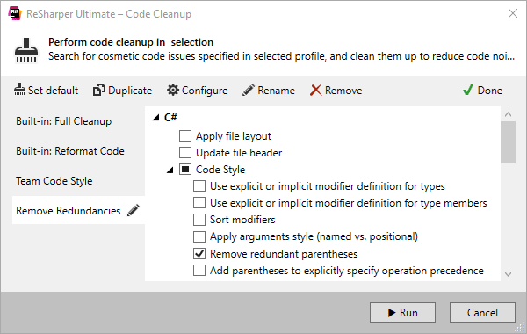Click the Cancel button
The image size is (527, 334).
482,313
